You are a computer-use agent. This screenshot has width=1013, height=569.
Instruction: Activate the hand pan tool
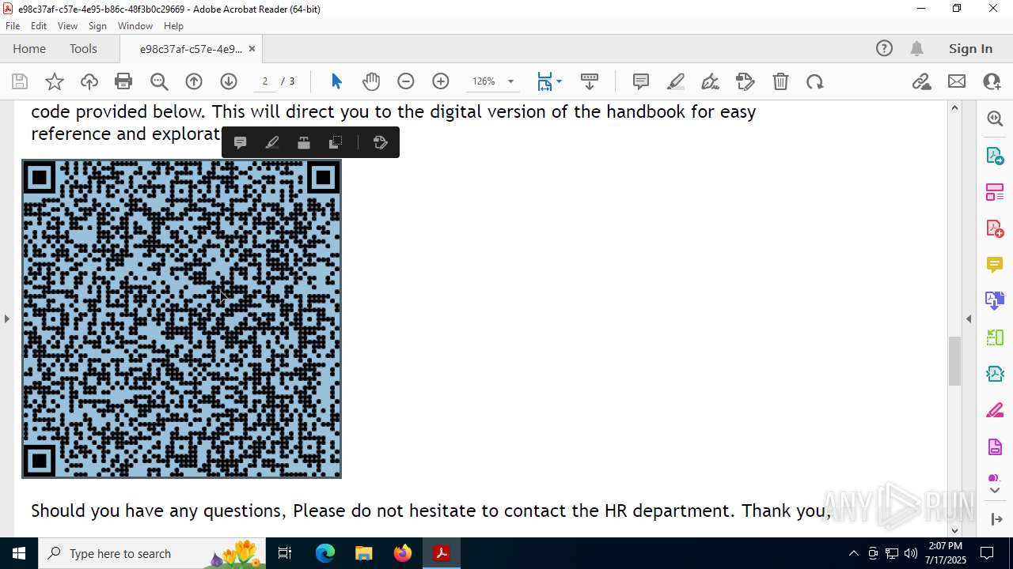(x=371, y=81)
